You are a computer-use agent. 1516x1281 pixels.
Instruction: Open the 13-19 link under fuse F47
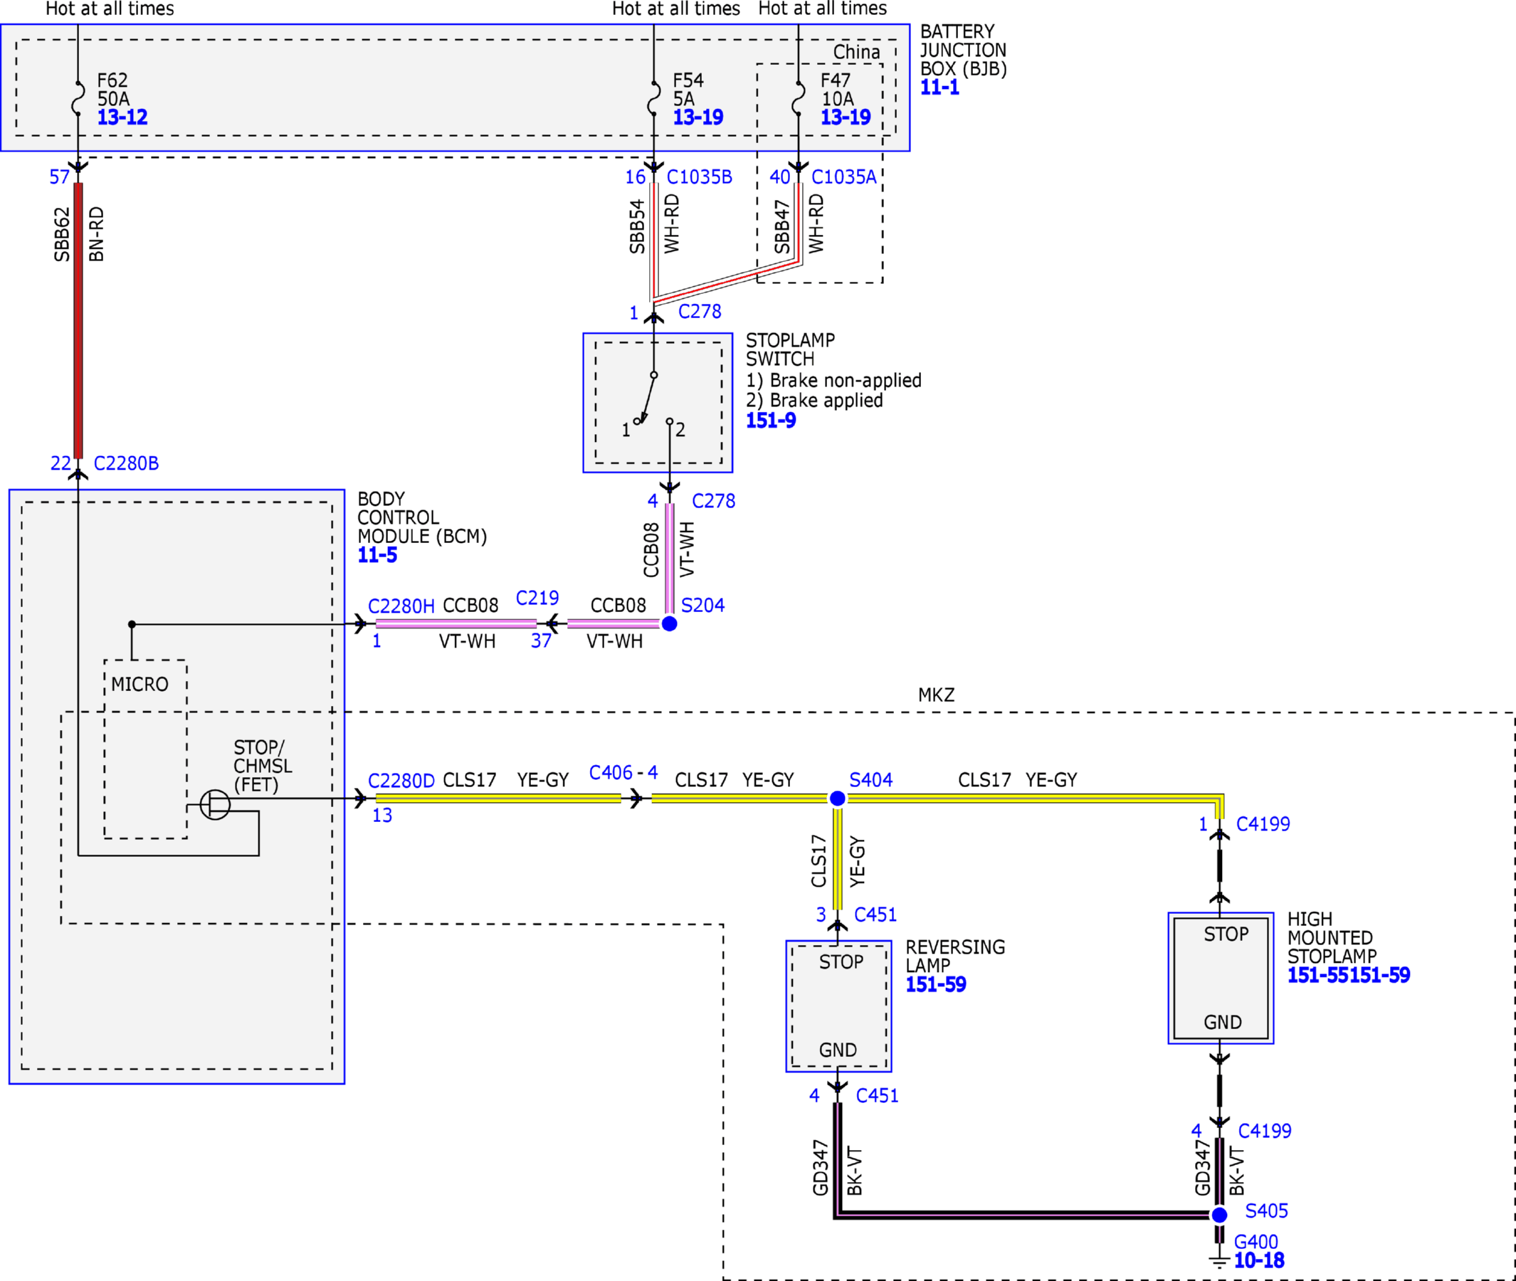[x=846, y=117]
